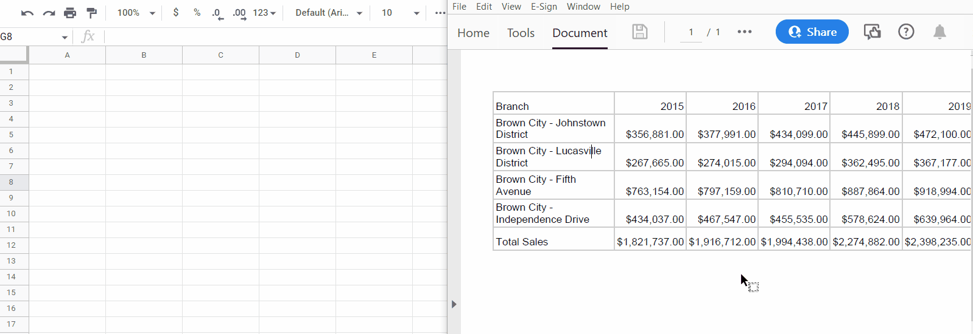Open the E-Sign menu

click(544, 7)
